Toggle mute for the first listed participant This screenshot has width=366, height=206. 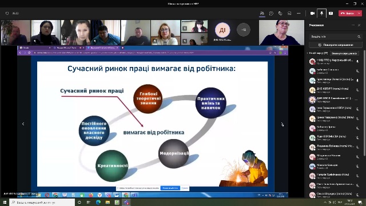tap(357, 61)
